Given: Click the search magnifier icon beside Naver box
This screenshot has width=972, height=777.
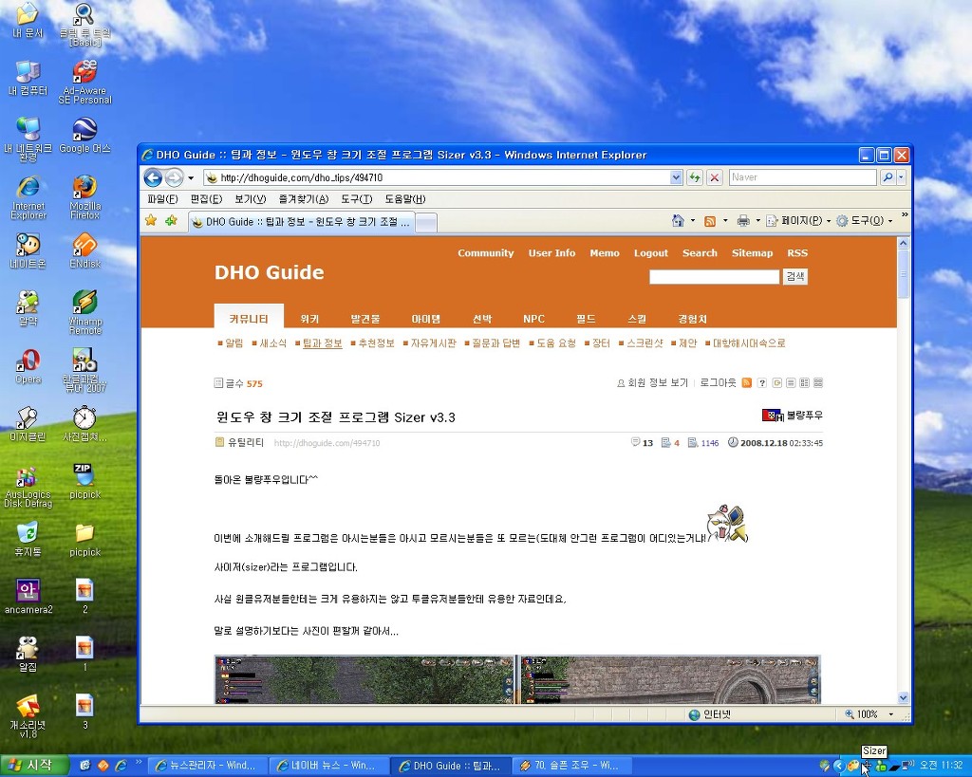Looking at the screenshot, I should 888,177.
